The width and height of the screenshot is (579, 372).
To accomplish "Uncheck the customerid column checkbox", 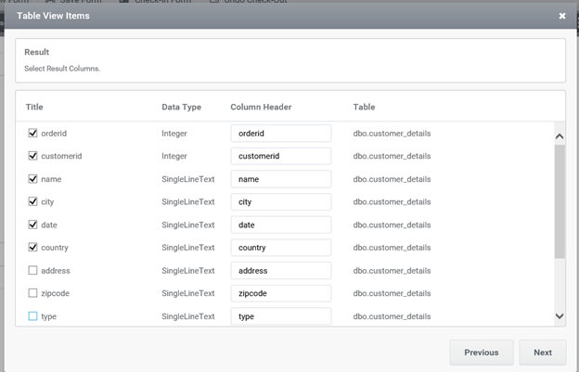I will pos(32,157).
